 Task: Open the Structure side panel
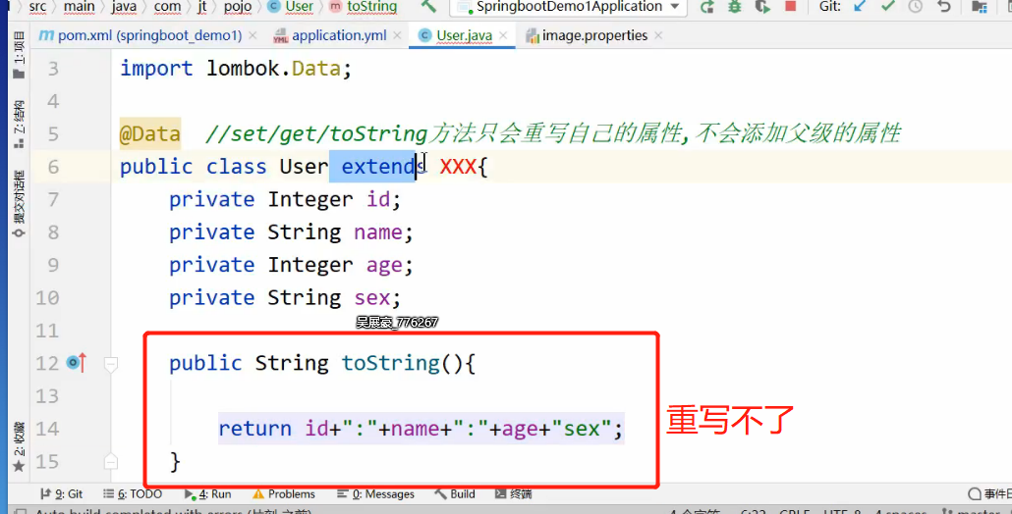coord(20,125)
